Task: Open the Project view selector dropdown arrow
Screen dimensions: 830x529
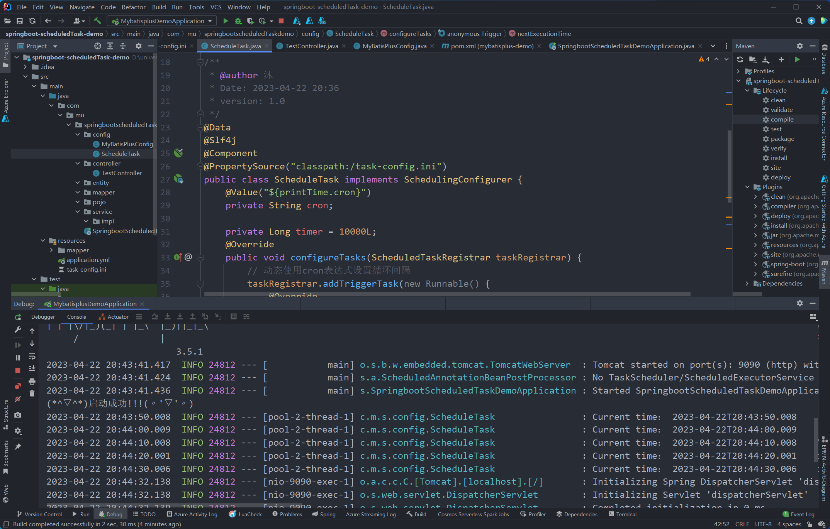Action: (55, 46)
